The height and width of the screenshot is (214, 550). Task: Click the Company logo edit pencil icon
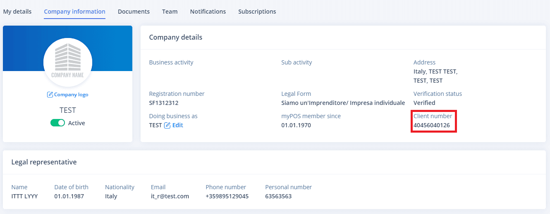coord(50,95)
